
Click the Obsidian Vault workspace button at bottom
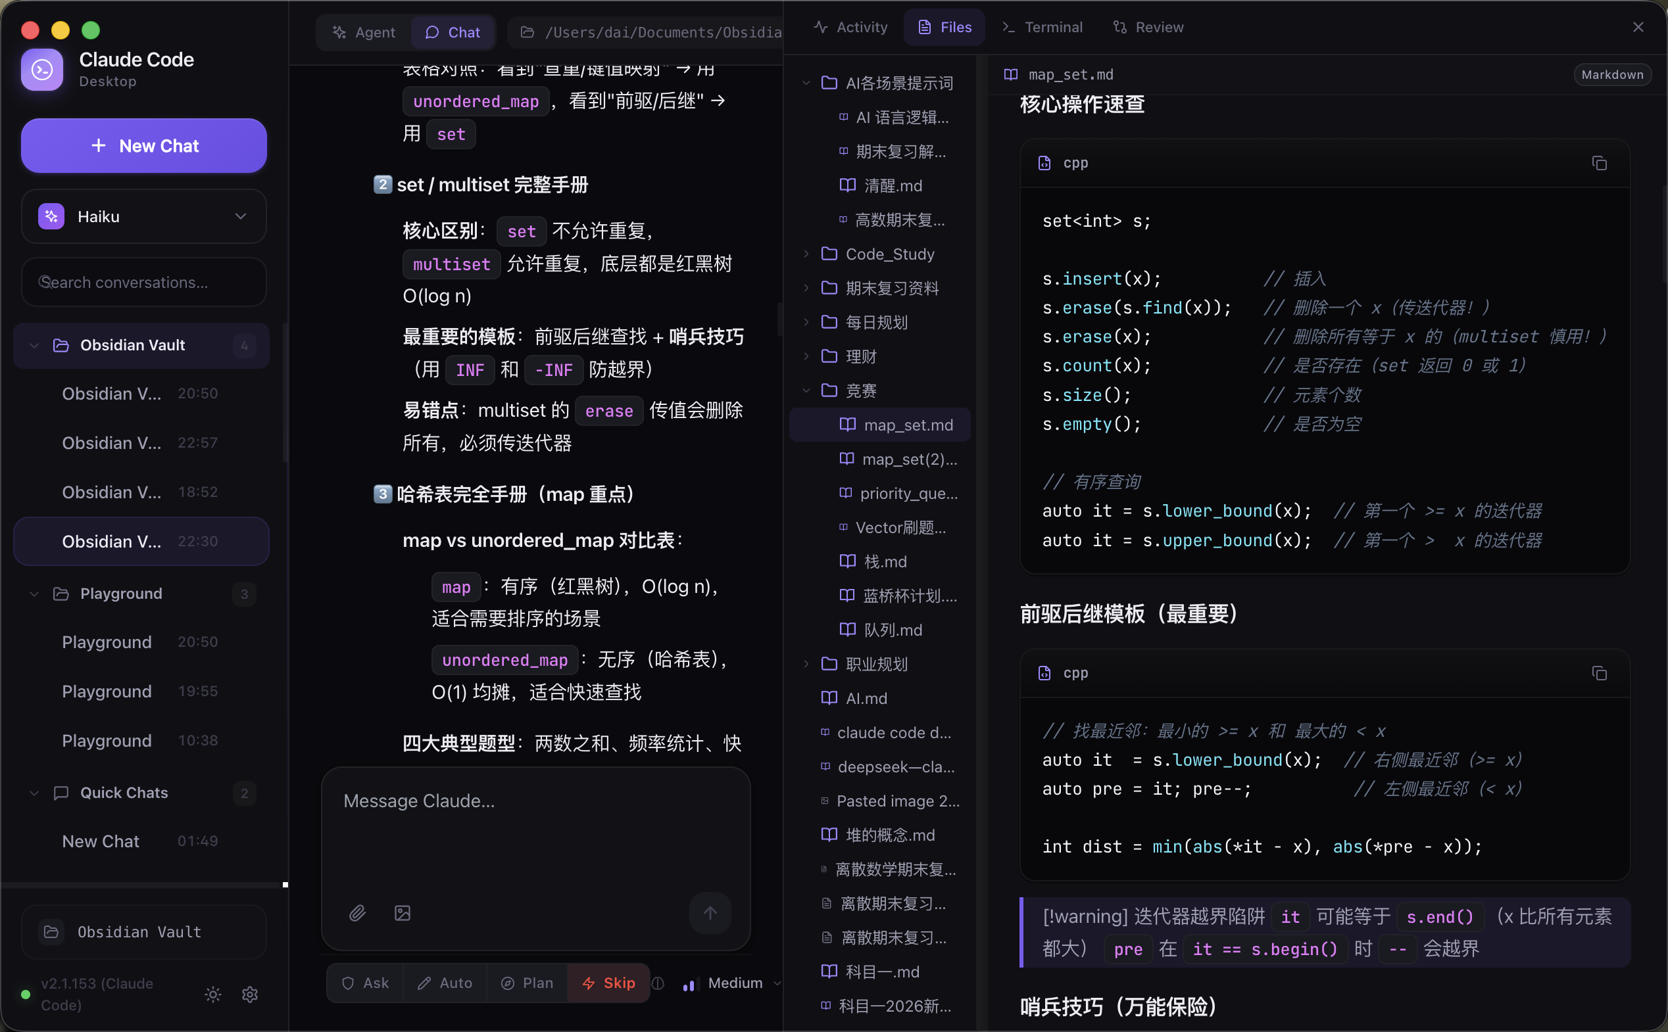[144, 932]
